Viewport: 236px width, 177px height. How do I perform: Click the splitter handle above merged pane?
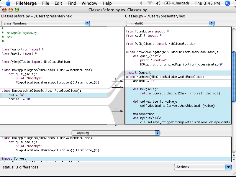click(116, 126)
